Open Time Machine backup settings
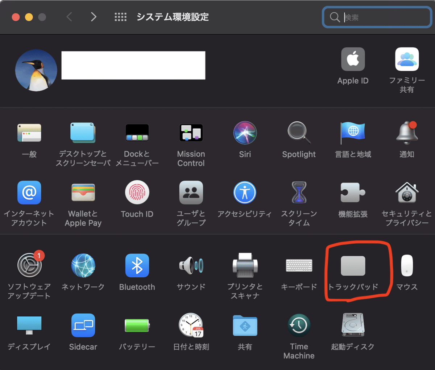This screenshot has height=370, width=435. [x=299, y=325]
